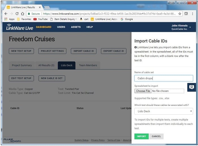198x146 pixels.
Task: Open the Chrome three-dot menu
Action: 192,14
